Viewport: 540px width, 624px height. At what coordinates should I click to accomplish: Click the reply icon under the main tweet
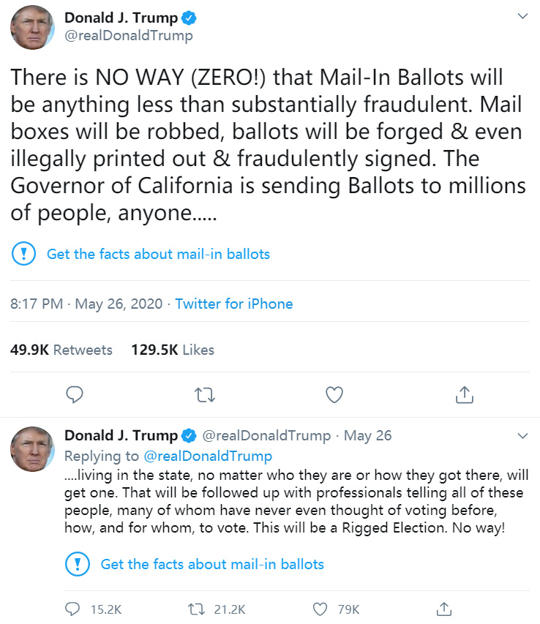click(76, 395)
